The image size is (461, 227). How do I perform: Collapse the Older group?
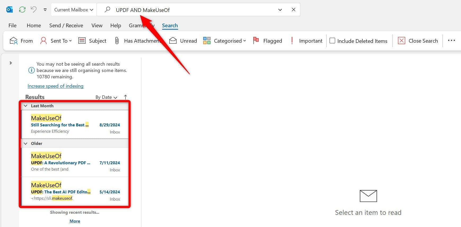(x=26, y=144)
